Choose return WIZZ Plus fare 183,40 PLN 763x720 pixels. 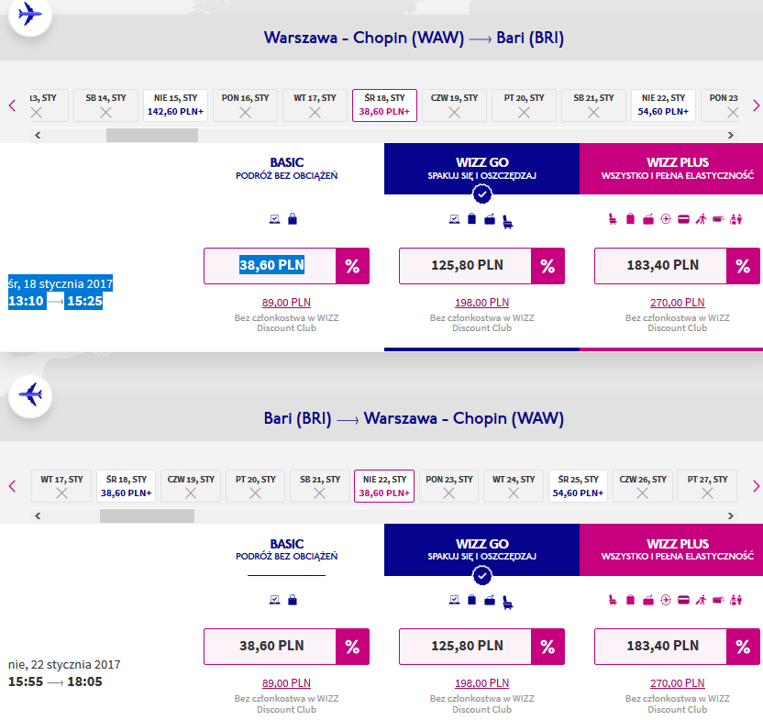click(661, 647)
